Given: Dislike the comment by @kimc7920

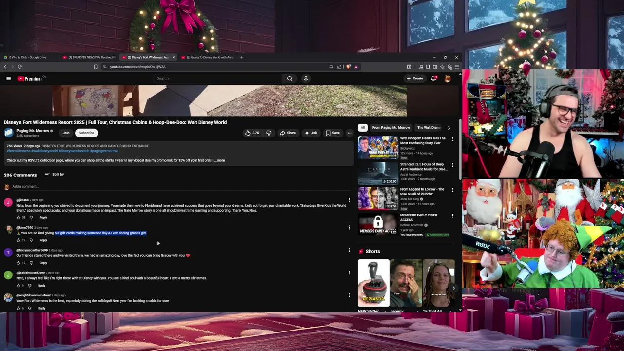Looking at the screenshot, I should (x=31, y=240).
